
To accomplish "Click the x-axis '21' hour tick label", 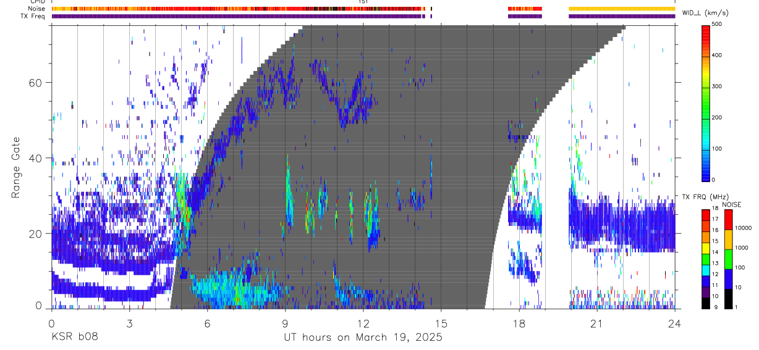I will point(597,323).
